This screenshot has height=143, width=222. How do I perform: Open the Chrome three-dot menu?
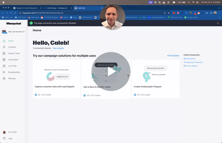point(219,13)
